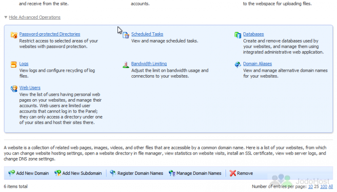The width and height of the screenshot is (337, 192).
Task: Click the Remove button label
Action: click(x=245, y=173)
